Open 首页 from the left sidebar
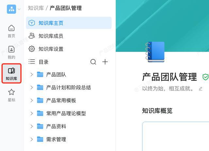This screenshot has width=209, height=151. (x=11, y=31)
